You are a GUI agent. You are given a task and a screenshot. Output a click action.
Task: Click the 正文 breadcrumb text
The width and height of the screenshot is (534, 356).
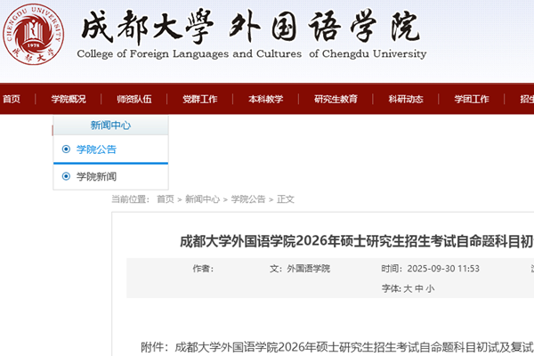[x=286, y=199]
